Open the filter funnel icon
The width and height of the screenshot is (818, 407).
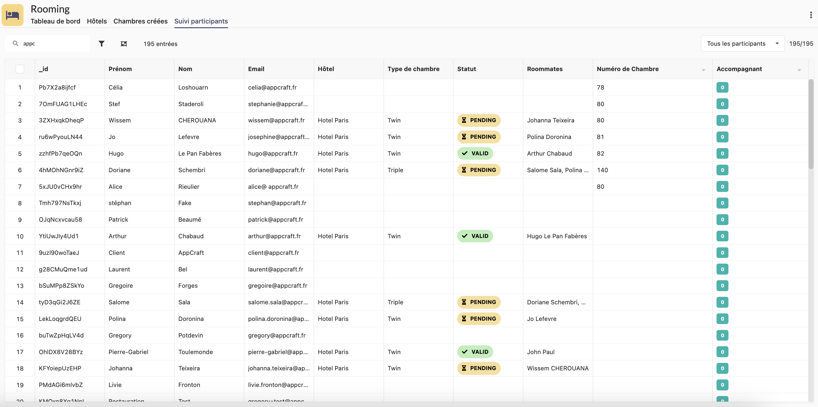[101, 44]
